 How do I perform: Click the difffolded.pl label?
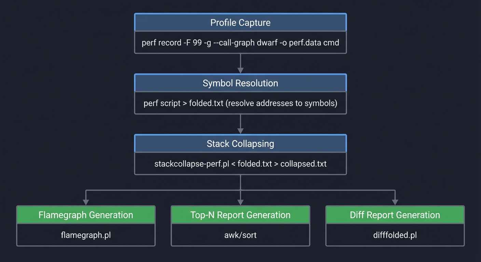tap(395, 235)
